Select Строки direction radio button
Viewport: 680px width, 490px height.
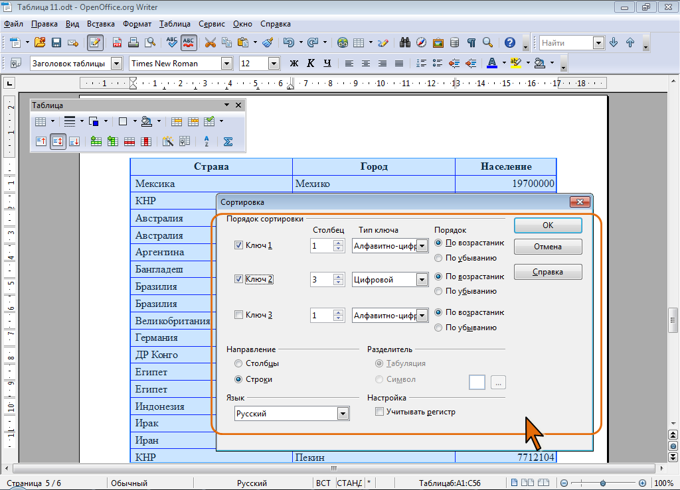(238, 379)
